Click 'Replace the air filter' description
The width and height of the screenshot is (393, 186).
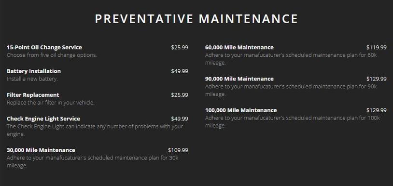point(51,103)
